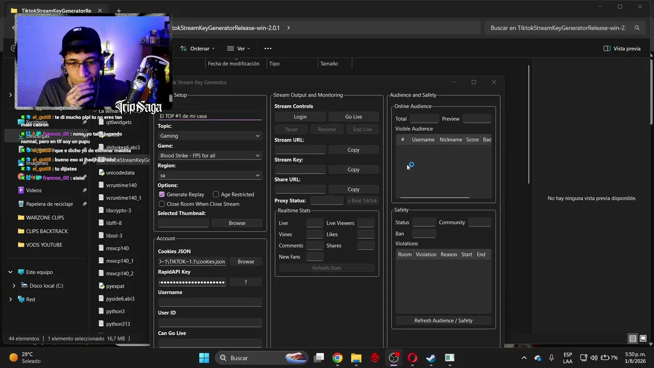Click the question mark beside RapidAPI Key
The image size is (654, 368).
[x=246, y=282]
